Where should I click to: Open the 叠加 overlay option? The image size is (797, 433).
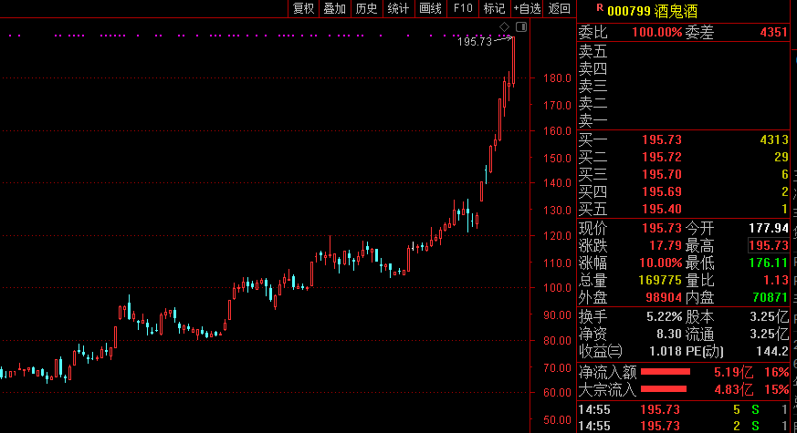tap(334, 9)
